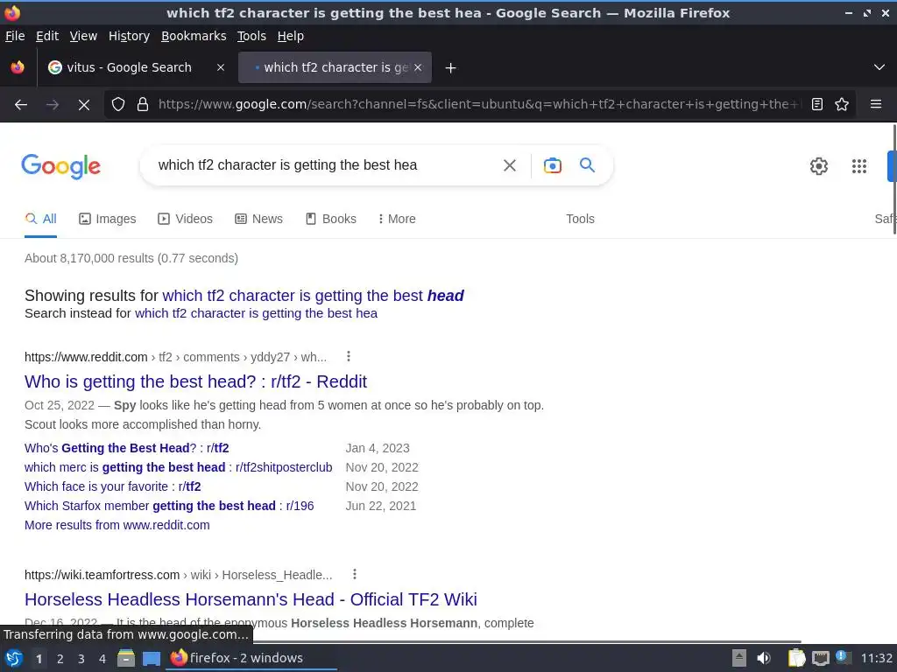Viewport: 897px width, 672px height.
Task: Open options for the TF2 Wiki result
Action: click(x=355, y=574)
